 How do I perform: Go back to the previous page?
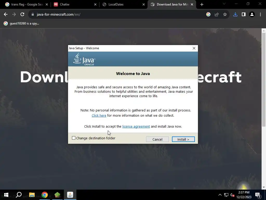coord(6,15)
